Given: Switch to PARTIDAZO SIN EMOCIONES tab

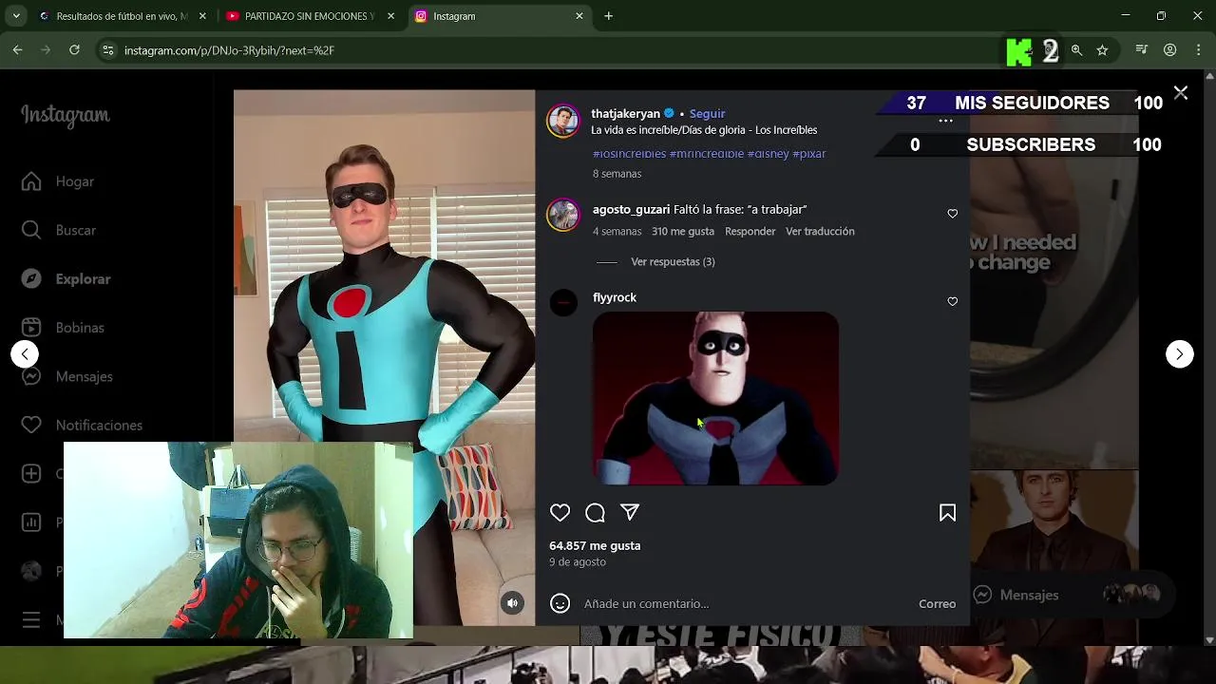Looking at the screenshot, I should (x=310, y=16).
